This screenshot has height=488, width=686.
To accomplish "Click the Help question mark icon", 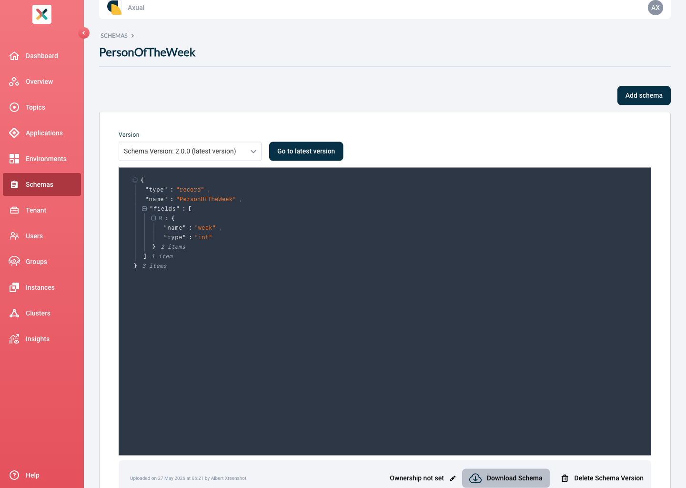I will point(14,475).
